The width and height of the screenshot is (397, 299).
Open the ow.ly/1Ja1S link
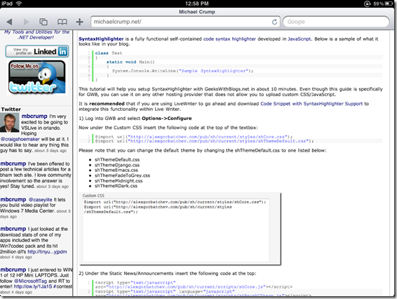(x=33, y=286)
